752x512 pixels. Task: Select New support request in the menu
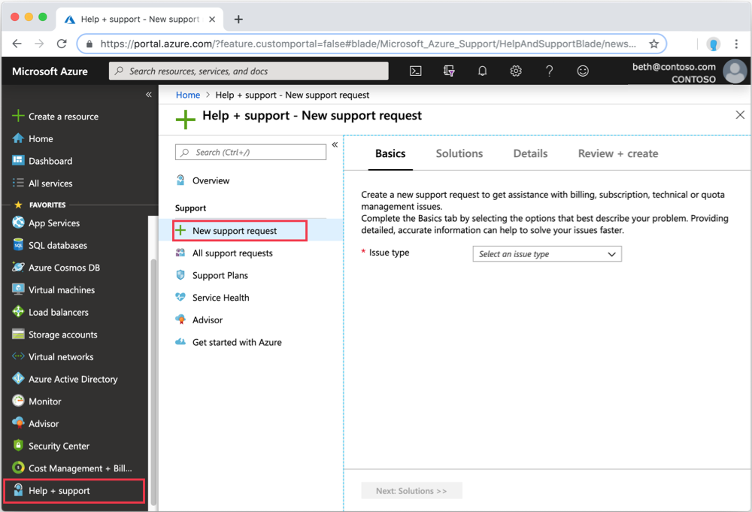pyautogui.click(x=238, y=230)
